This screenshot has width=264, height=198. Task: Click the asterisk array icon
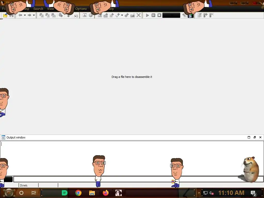[126, 15]
